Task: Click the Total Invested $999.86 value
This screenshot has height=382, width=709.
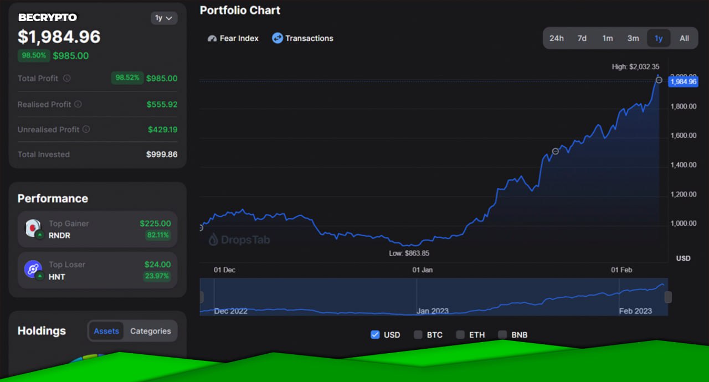Action: click(x=162, y=154)
